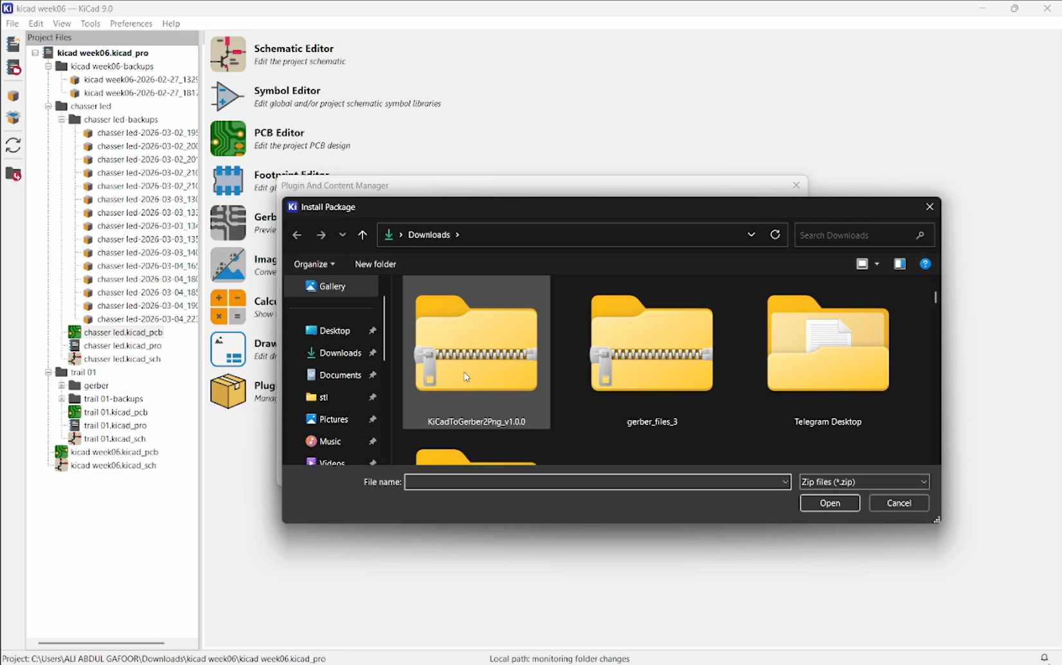Open the Tools menu
Screen dimensions: 1062x665
point(90,24)
